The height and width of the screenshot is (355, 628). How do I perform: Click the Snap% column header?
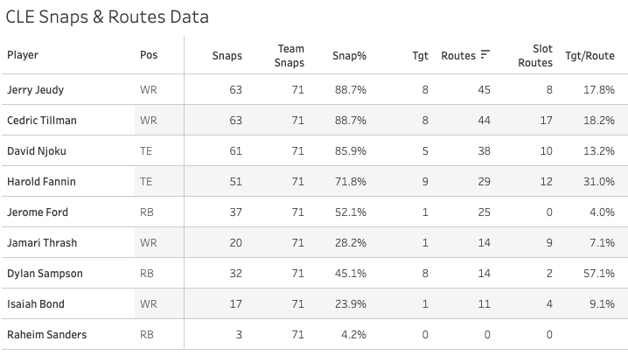(x=349, y=56)
